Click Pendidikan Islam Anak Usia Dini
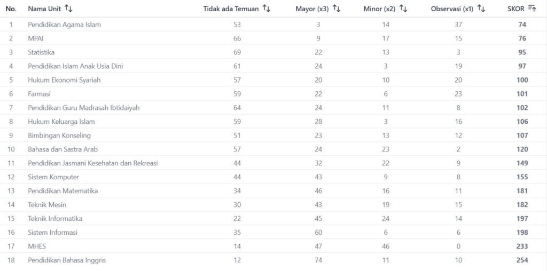The width and height of the screenshot is (547, 271). 76,66
